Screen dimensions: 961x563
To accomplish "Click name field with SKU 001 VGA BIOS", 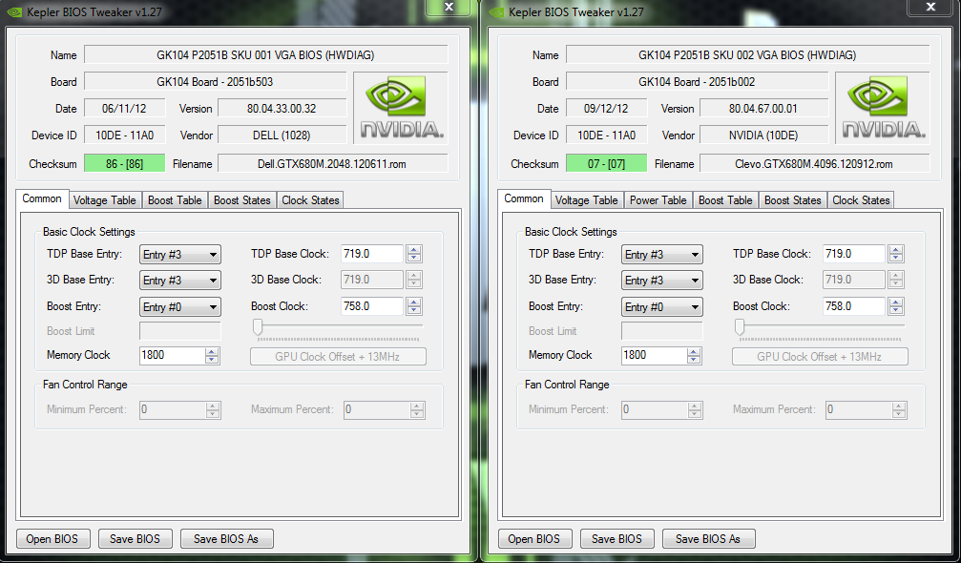I will coord(266,54).
